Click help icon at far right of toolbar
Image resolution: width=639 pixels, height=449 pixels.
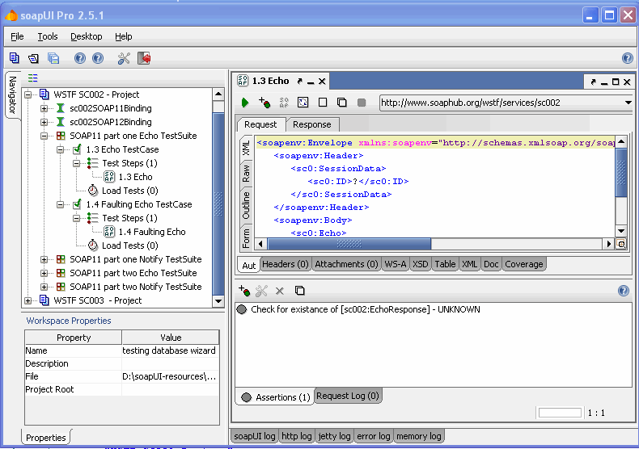click(628, 59)
